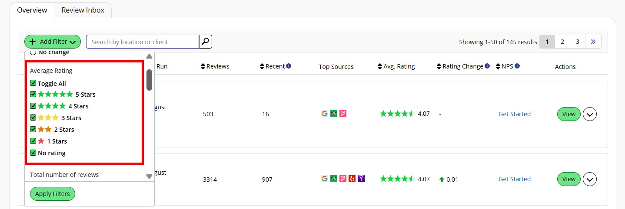Image resolution: width=625 pixels, height=209 pixels.
Task: Uncheck the No rating checkbox
Action: [33, 152]
